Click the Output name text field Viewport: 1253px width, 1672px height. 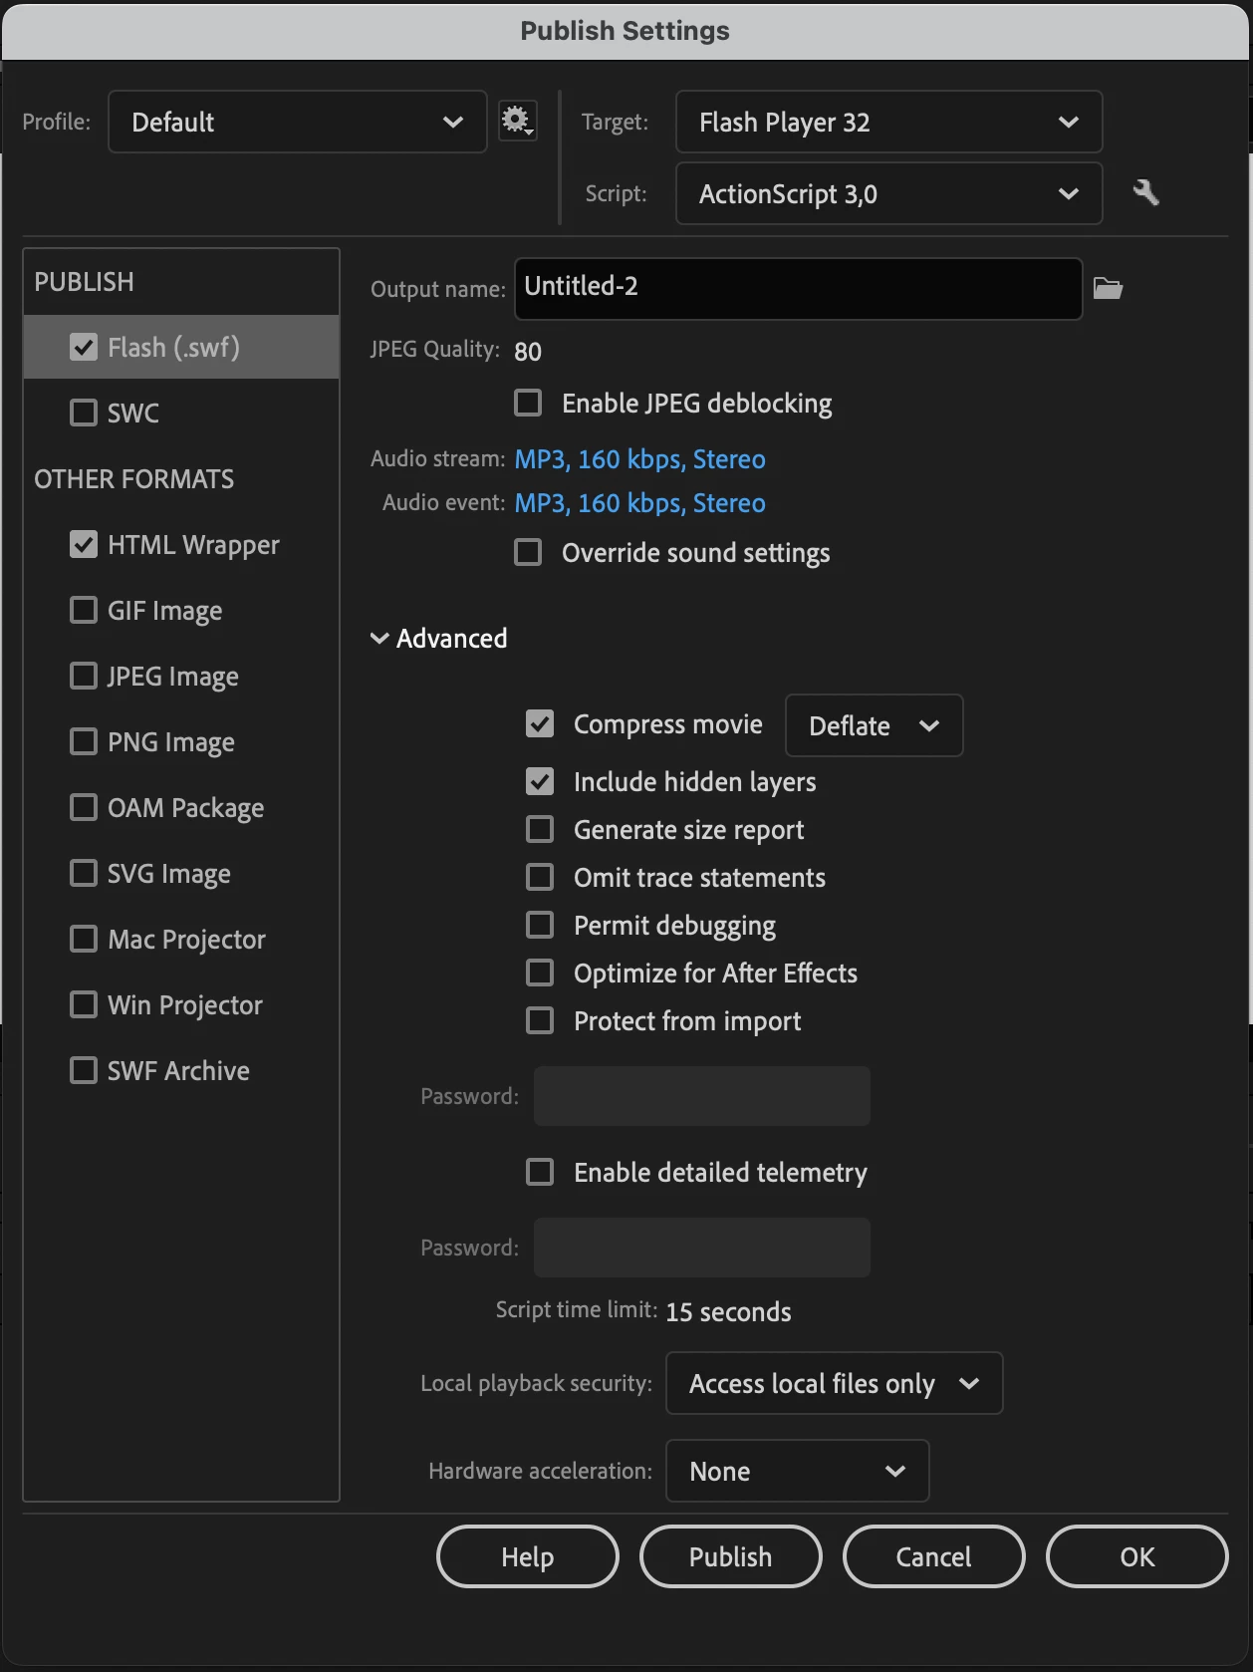click(x=798, y=289)
